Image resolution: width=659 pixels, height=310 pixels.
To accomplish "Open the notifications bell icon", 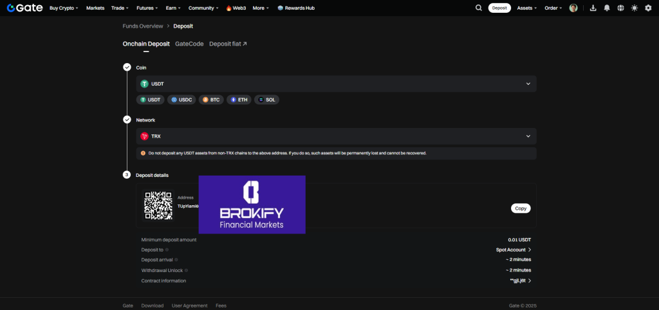I will click(606, 8).
